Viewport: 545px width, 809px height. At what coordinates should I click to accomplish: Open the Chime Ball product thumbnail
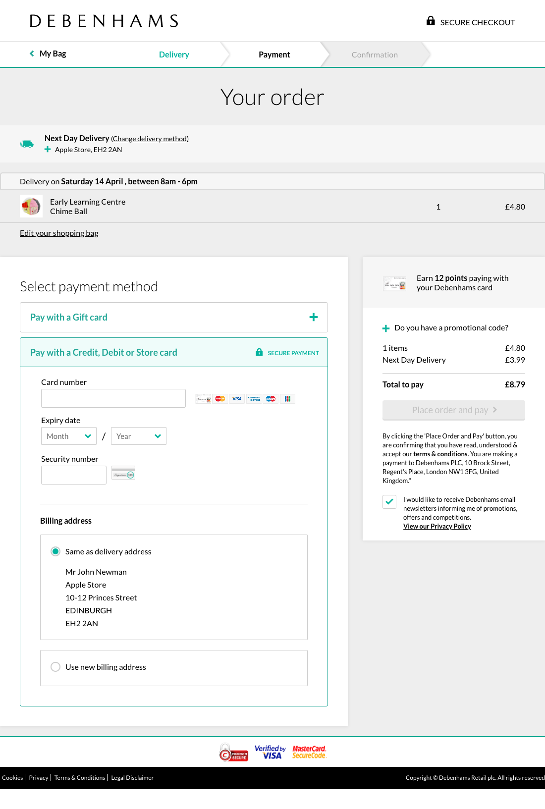tap(31, 206)
